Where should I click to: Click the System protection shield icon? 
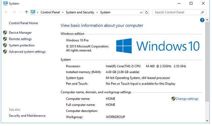tap(5, 45)
